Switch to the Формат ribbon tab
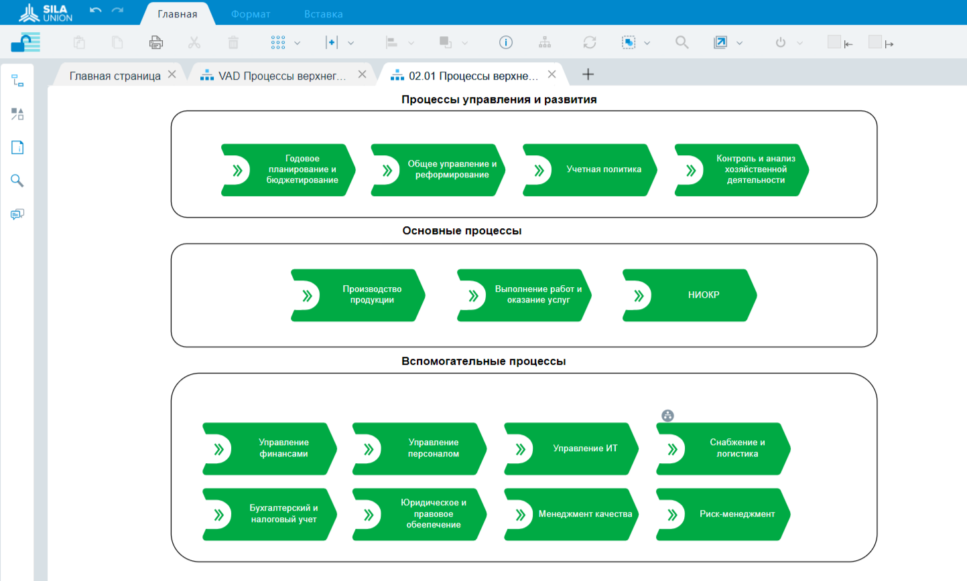Screen dimensions: 967x581 point(251,14)
